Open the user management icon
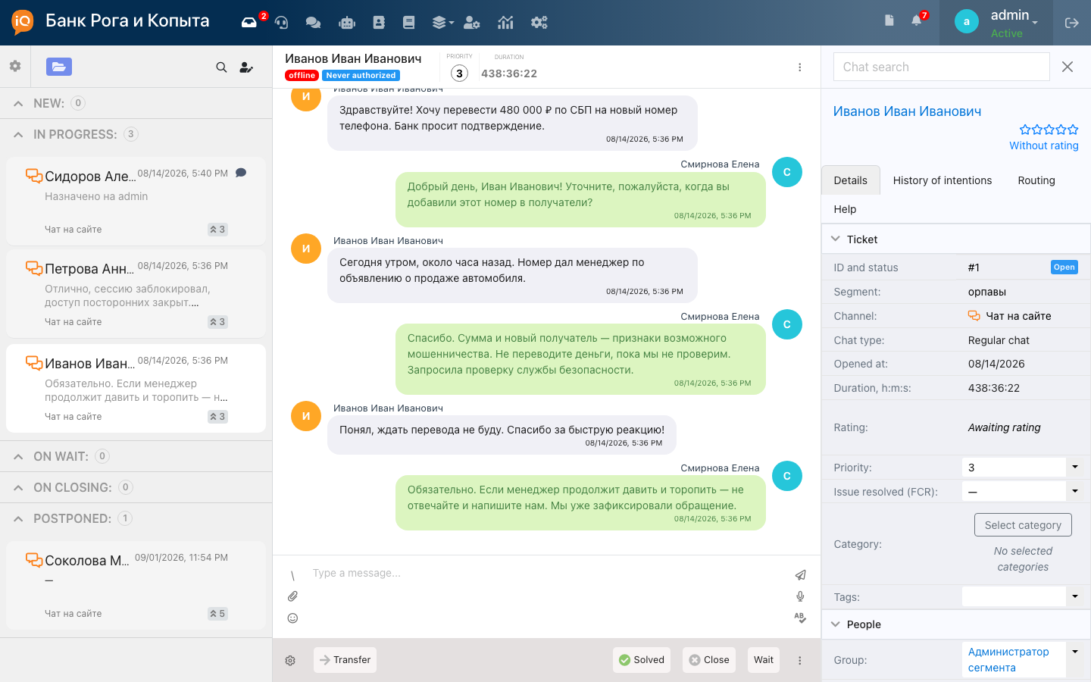This screenshot has width=1091, height=682. pyautogui.click(x=472, y=23)
